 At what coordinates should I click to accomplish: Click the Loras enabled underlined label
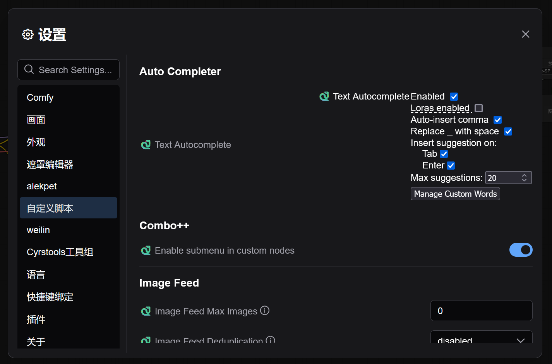click(x=440, y=108)
